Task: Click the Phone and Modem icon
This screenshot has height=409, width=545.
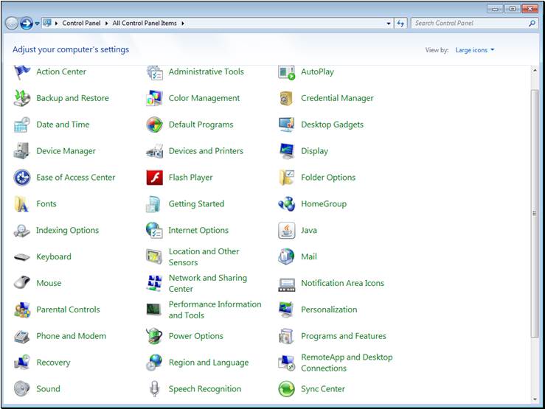Action: pos(22,336)
